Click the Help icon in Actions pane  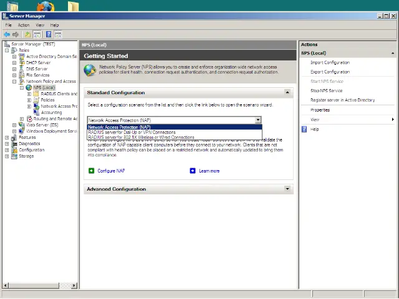click(x=304, y=129)
